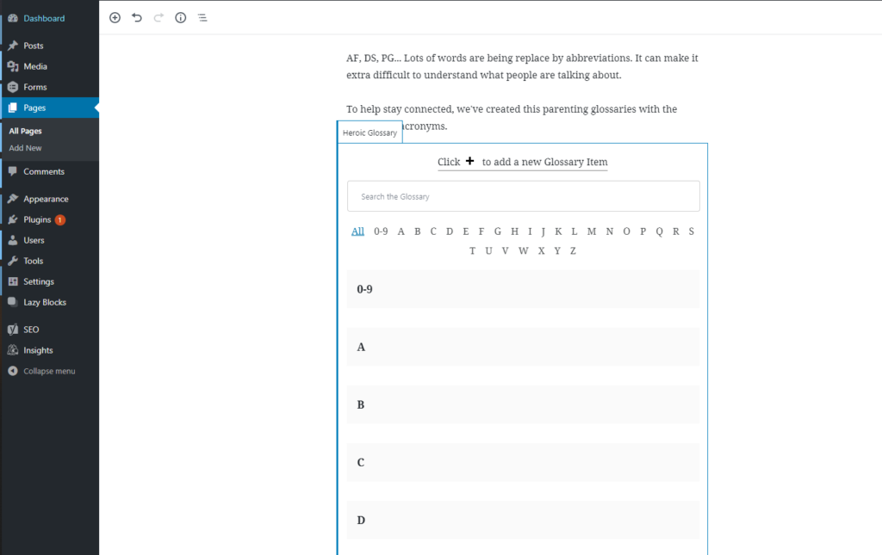This screenshot has width=882, height=555.
Task: Open Lazy Blocks in the sidebar
Action: pos(44,302)
